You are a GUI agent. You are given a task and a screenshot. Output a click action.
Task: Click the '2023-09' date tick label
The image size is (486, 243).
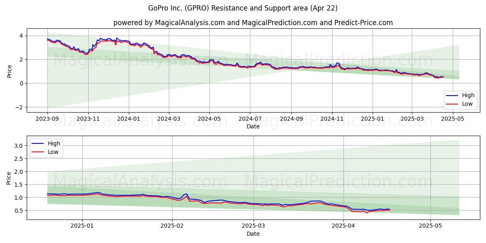pos(47,119)
